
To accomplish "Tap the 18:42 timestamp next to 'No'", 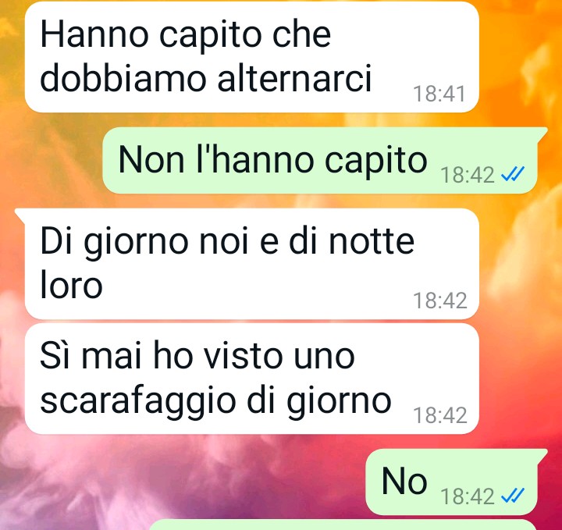I will click(x=468, y=496).
